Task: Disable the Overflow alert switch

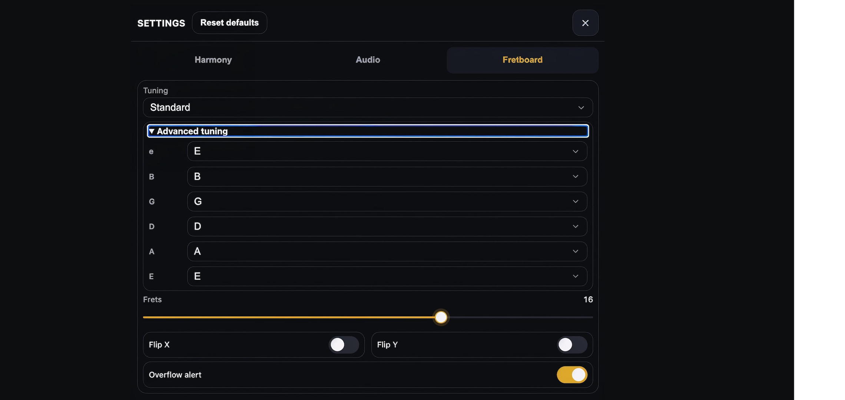Action: click(572, 375)
